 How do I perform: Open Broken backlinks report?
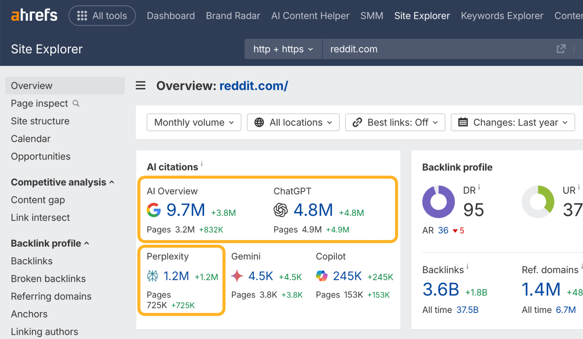[x=48, y=279]
